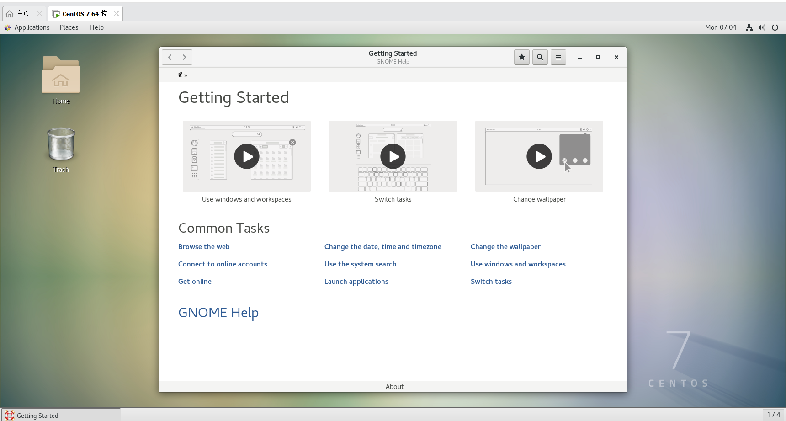Open the Places menu
The width and height of the screenshot is (786, 421).
click(x=69, y=27)
